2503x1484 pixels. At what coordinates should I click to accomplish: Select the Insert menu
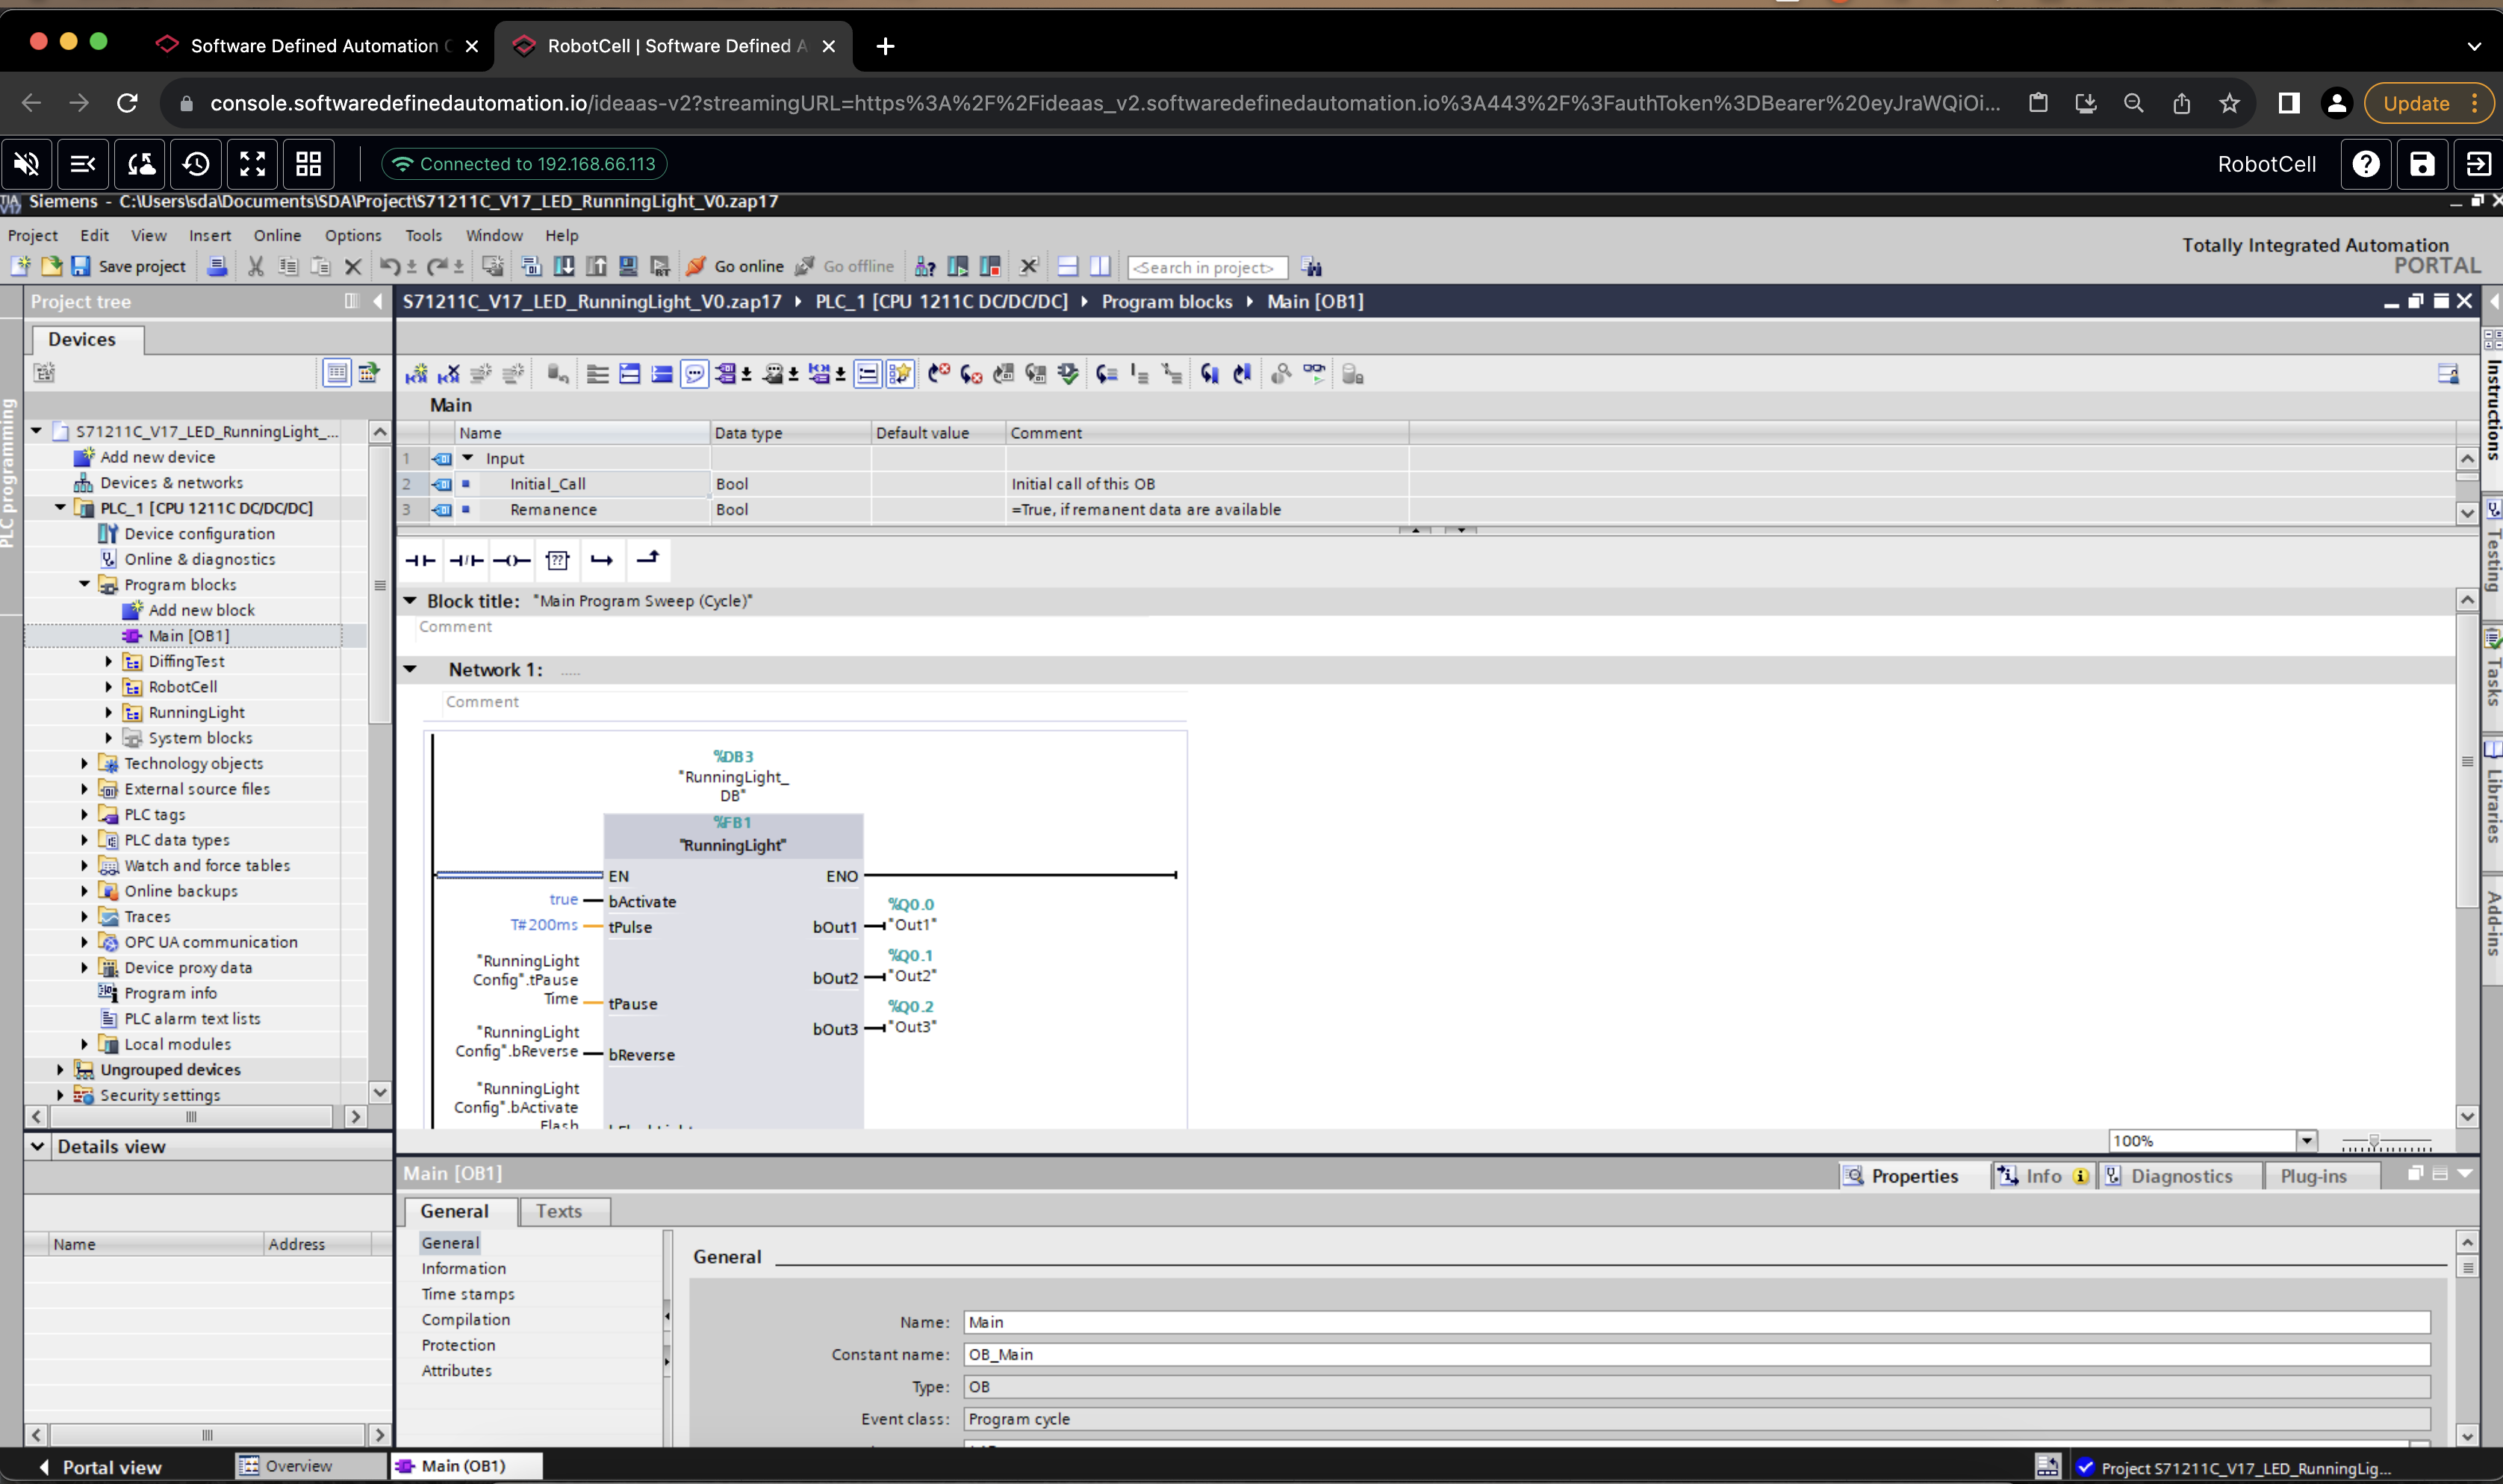pos(211,235)
